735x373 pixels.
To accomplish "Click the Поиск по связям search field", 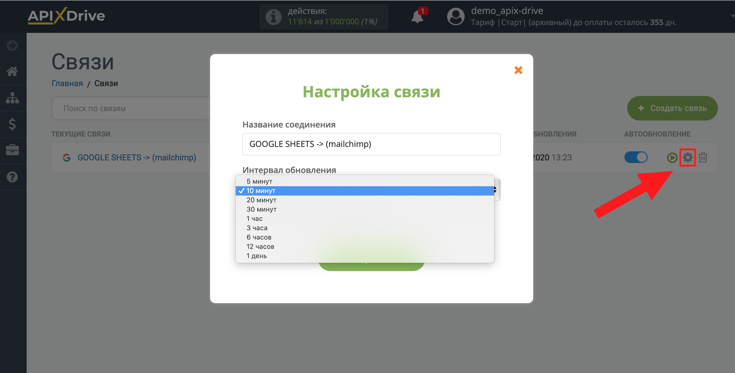I will [x=131, y=109].
